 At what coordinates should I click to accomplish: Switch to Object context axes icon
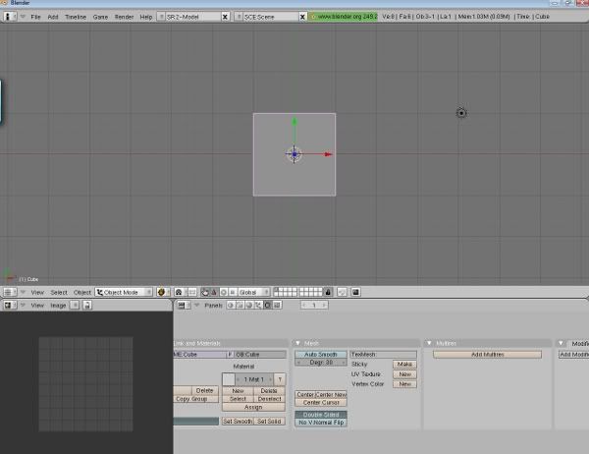coord(258,305)
